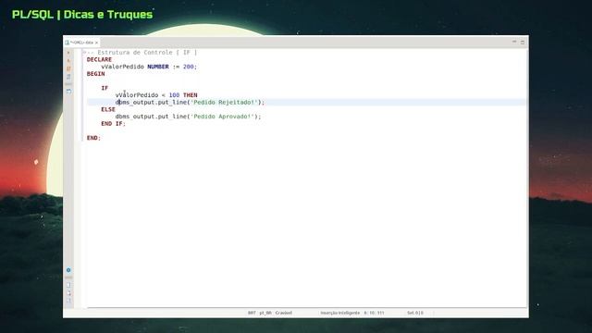Click the horizontal scrollbar at the editor bottom
The width and height of the screenshot is (592, 333).
tap(306, 308)
